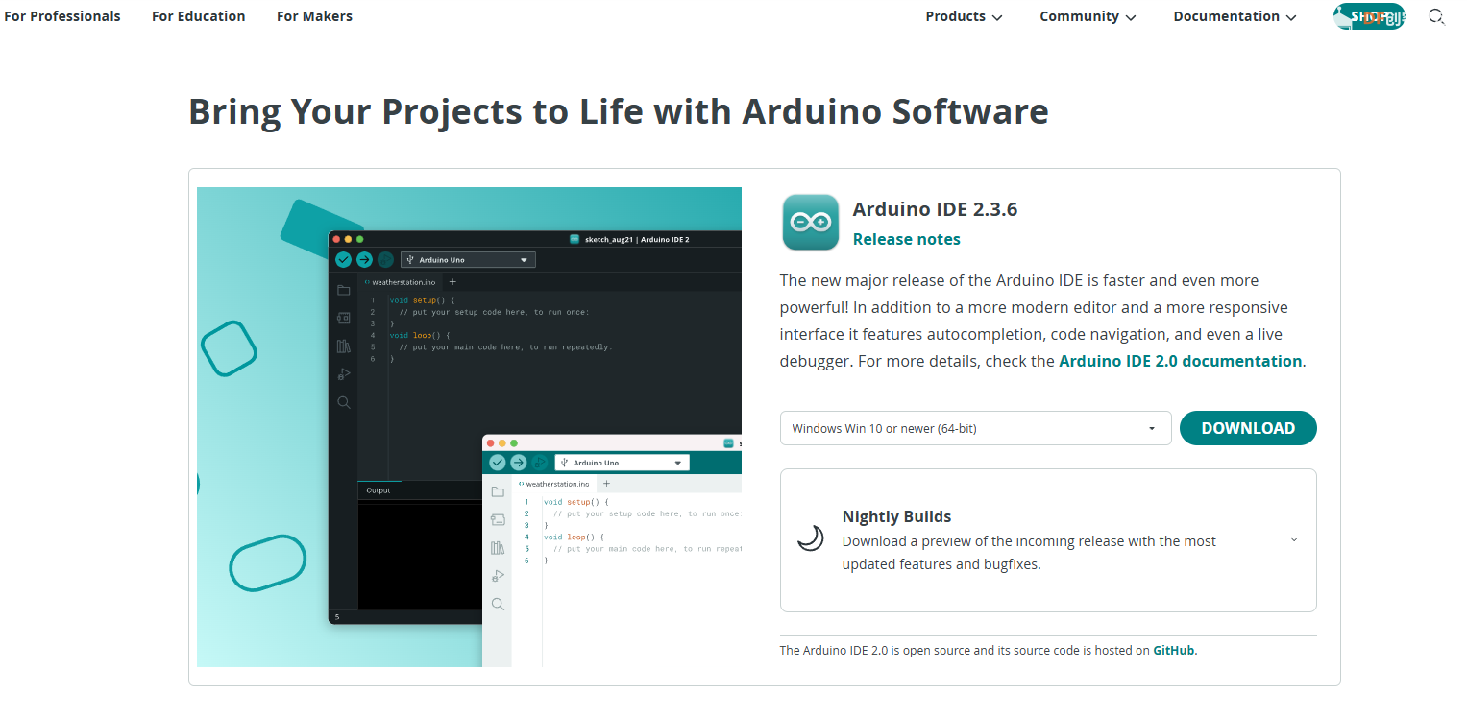Viewport: 1467px width, 716px height.
Task: Open the Release notes link
Action: [906, 239]
